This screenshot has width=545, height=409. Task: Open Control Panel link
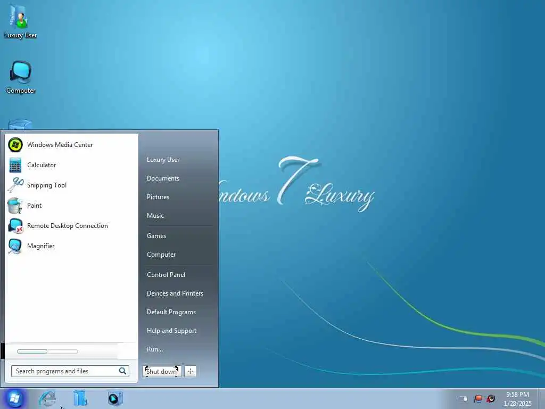click(166, 275)
